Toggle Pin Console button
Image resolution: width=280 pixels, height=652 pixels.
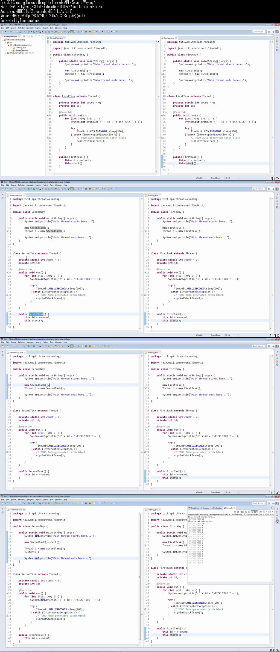point(260,511)
